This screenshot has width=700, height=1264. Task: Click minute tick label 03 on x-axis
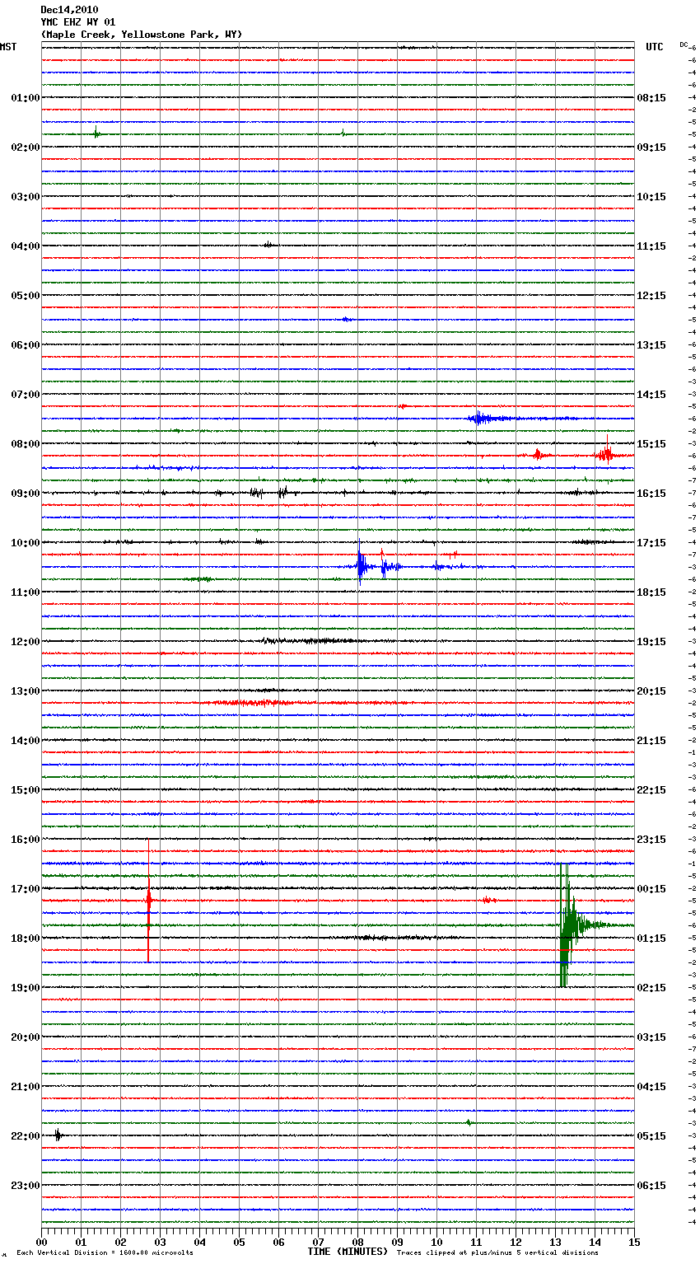(160, 1242)
